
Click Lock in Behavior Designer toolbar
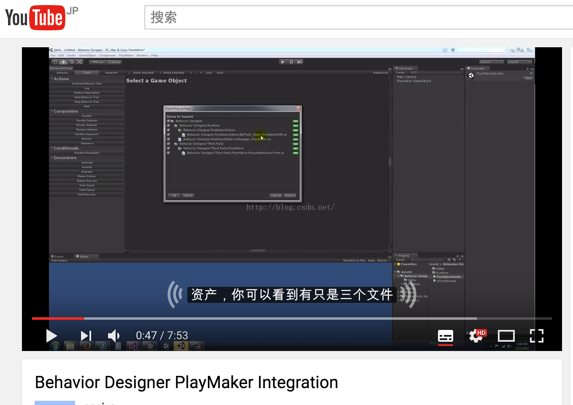209,73
